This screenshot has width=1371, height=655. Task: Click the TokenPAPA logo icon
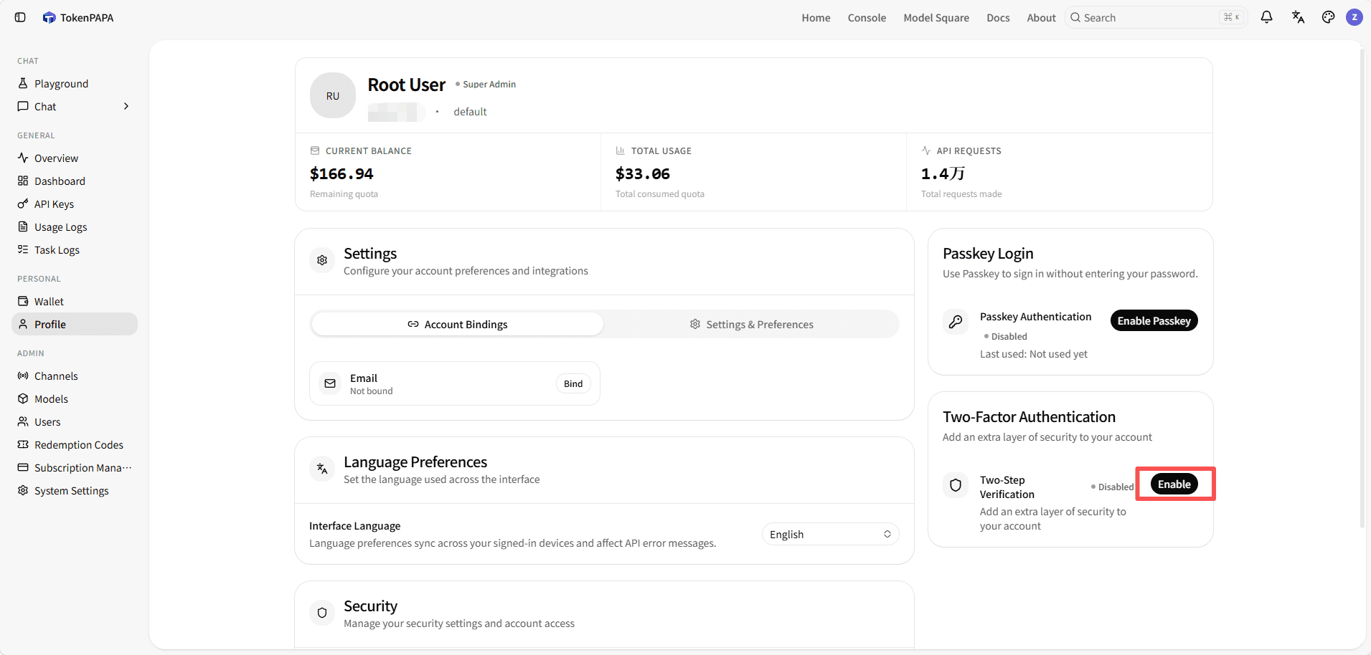[49, 17]
